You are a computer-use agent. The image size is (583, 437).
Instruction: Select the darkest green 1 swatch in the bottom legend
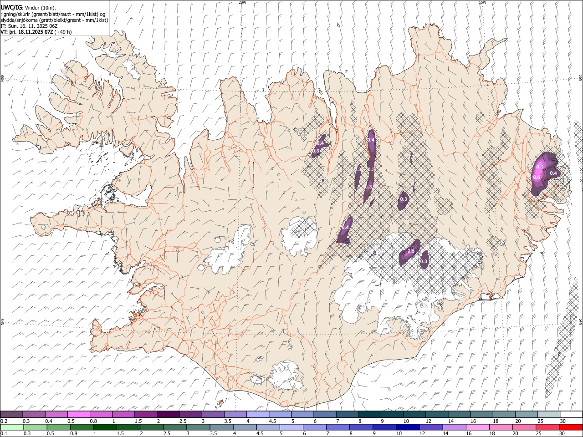click(105, 427)
